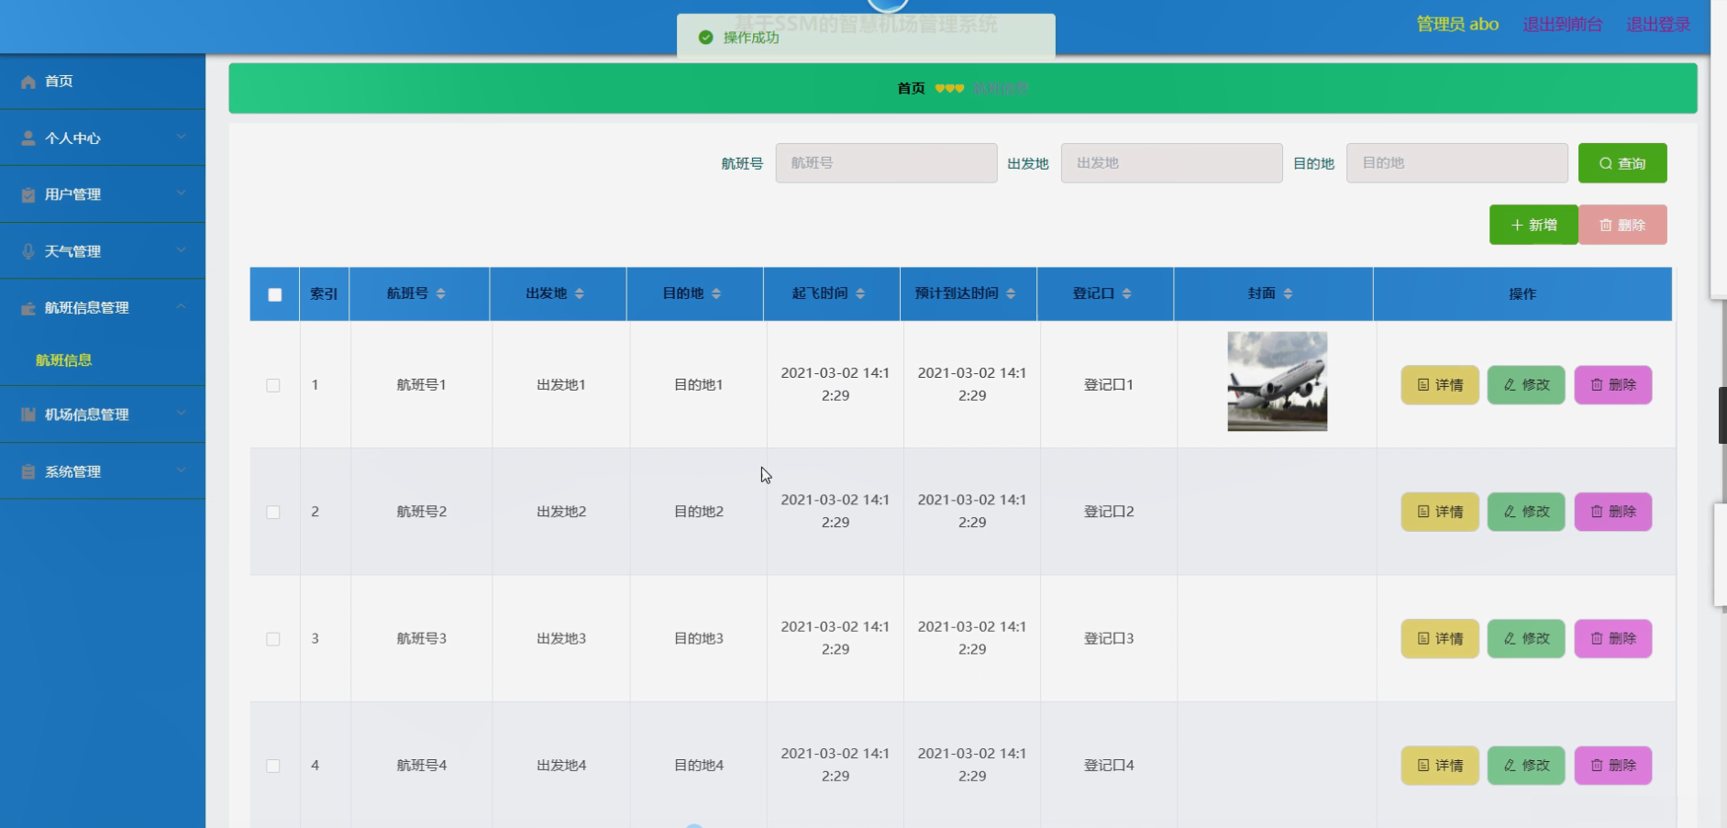Sort by 封面 column arrows
This screenshot has width=1727, height=828.
tap(1289, 293)
